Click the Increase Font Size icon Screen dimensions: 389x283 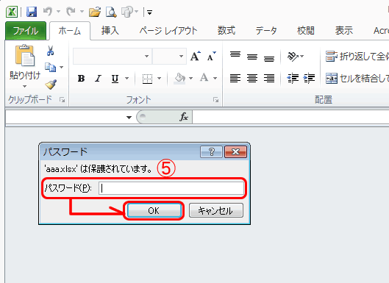[x=196, y=56]
